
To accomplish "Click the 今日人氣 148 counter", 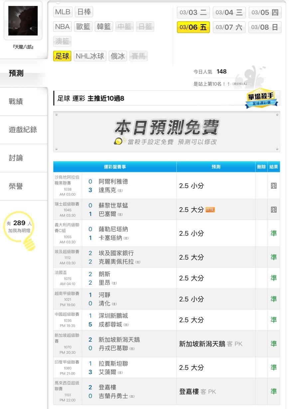I will (x=210, y=71).
